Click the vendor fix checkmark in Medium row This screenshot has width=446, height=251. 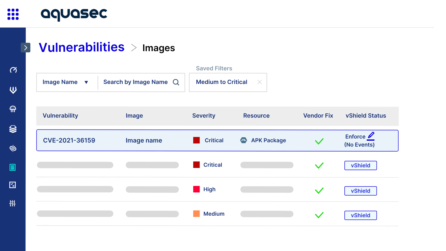(319, 215)
